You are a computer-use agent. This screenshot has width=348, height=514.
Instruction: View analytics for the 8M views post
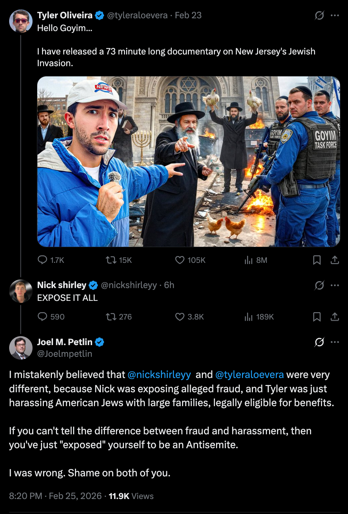pos(249,260)
